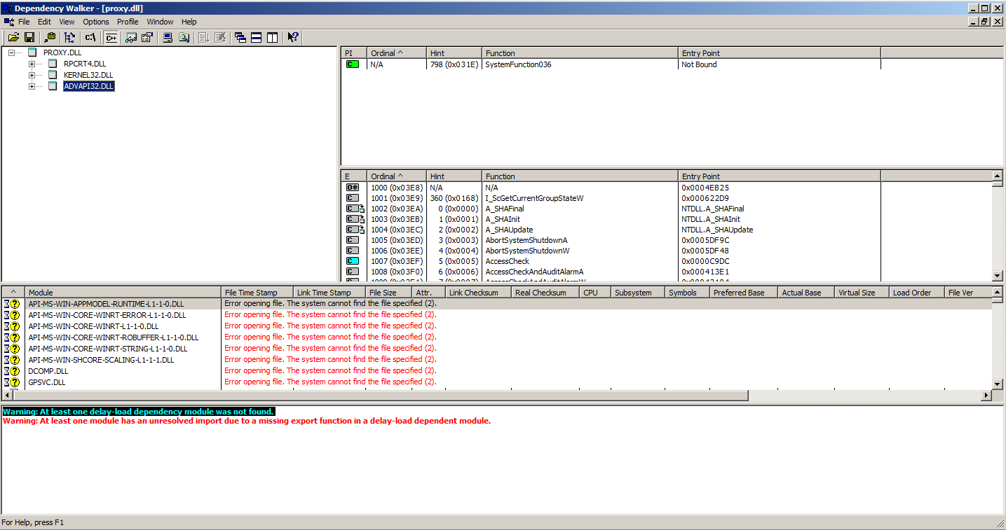Sort module list by Module column header
Image resolution: width=1006 pixels, height=530 pixels.
(x=123, y=293)
